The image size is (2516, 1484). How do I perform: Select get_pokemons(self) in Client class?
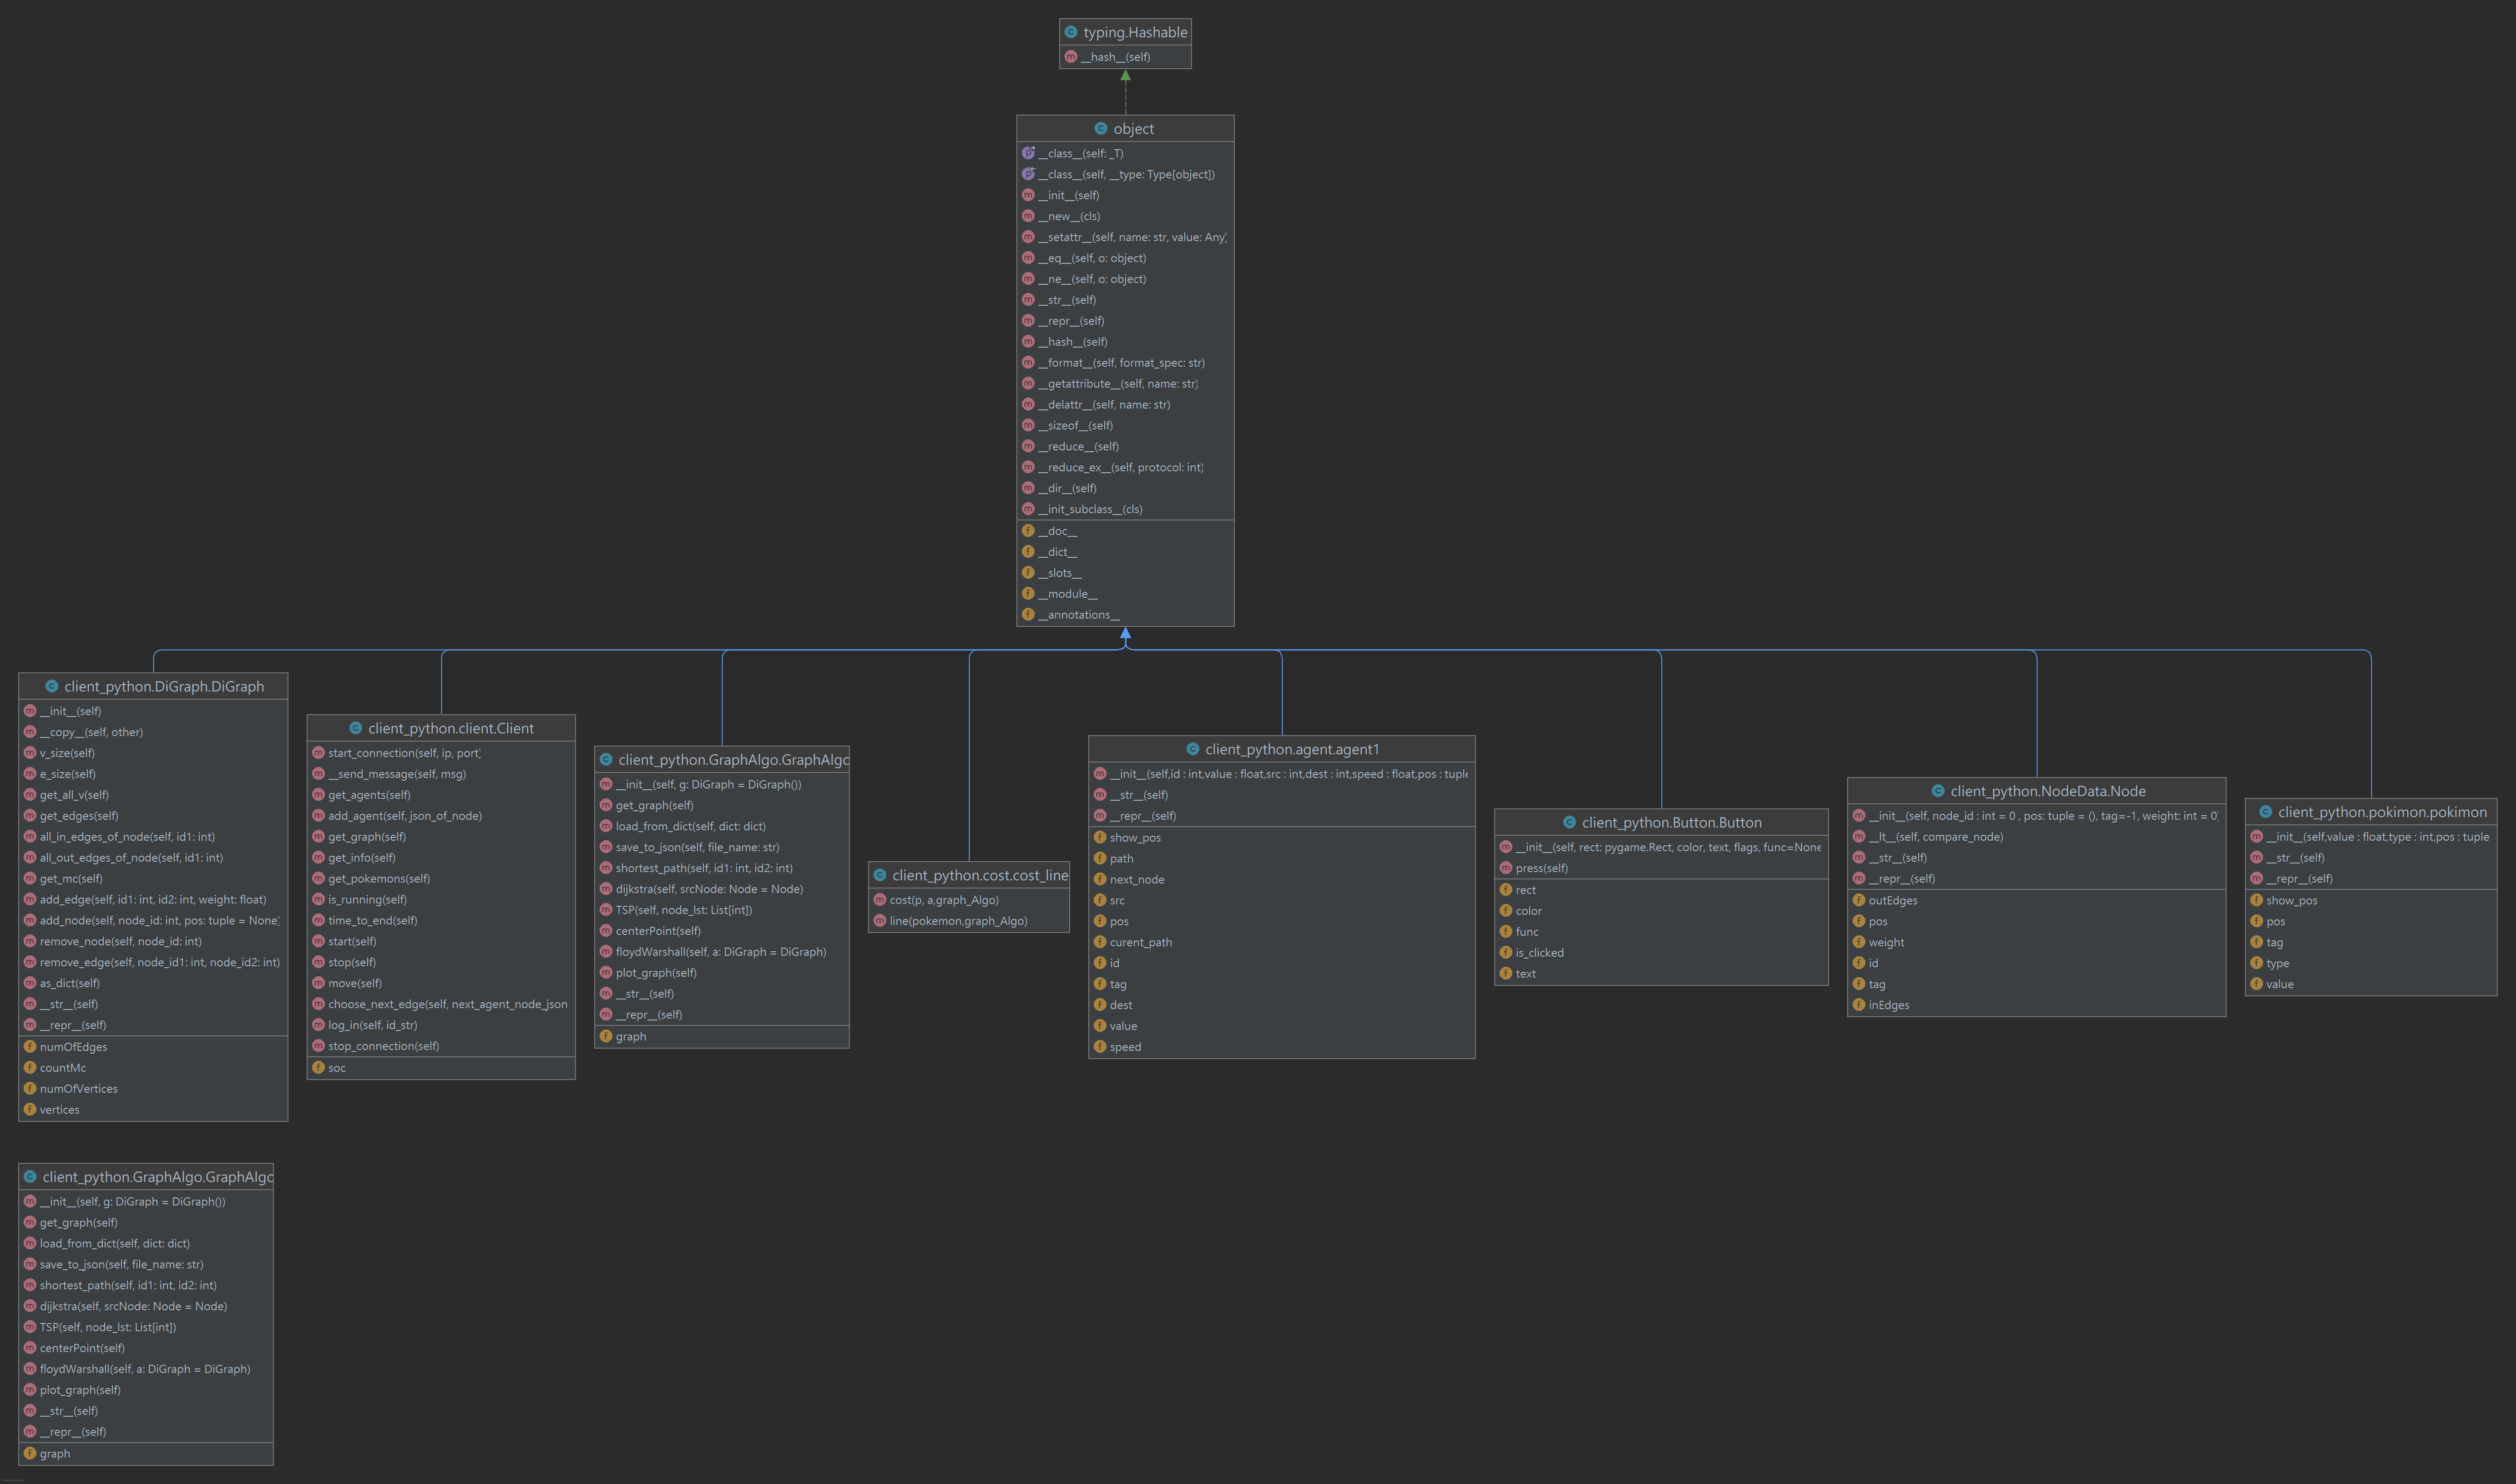click(378, 879)
